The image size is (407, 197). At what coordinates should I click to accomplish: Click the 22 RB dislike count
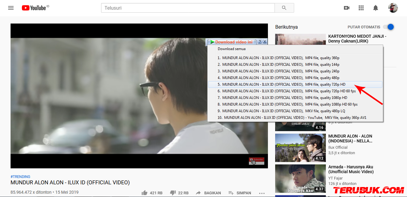click(183, 193)
